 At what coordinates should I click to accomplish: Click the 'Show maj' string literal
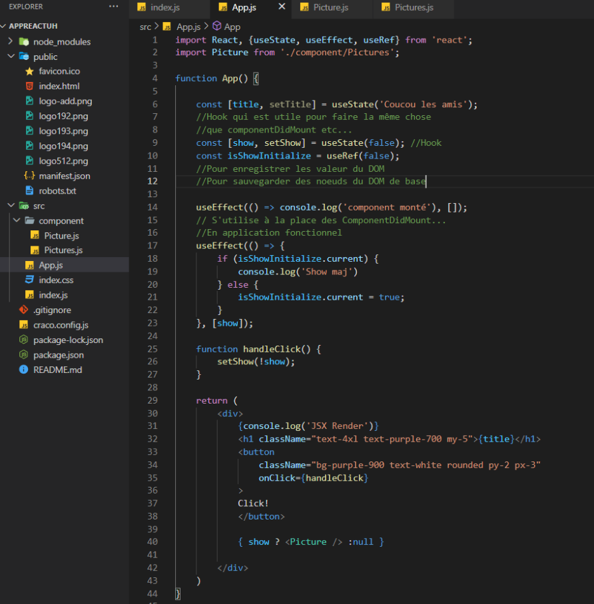click(327, 272)
